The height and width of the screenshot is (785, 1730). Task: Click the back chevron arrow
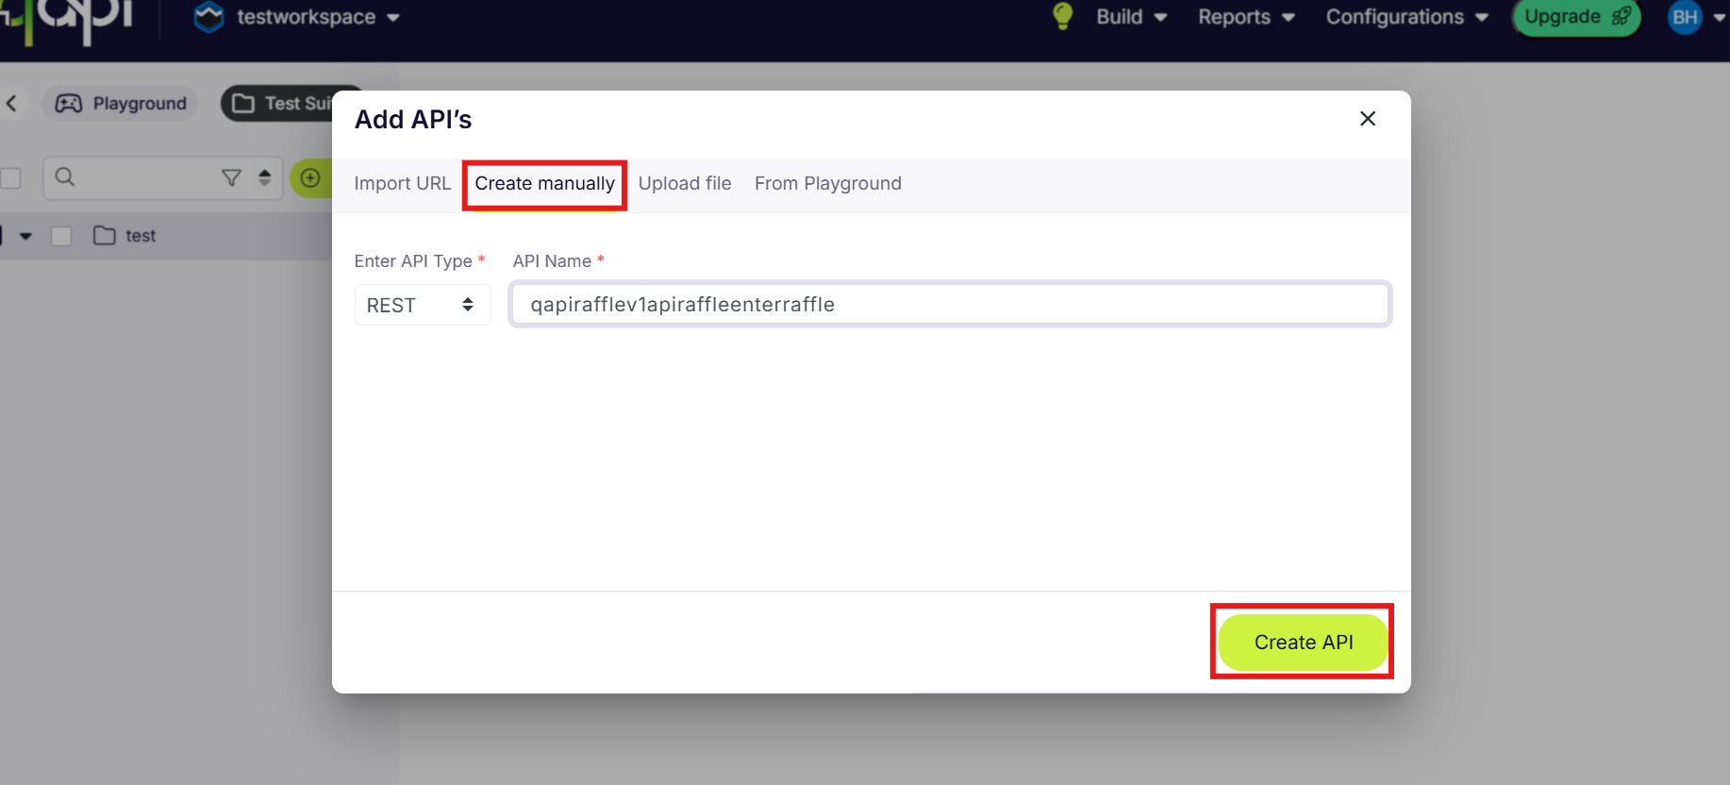coord(12,103)
